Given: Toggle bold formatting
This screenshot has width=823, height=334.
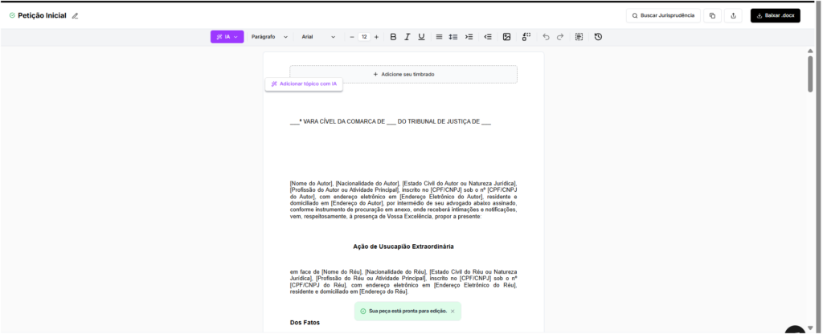Looking at the screenshot, I should [393, 37].
